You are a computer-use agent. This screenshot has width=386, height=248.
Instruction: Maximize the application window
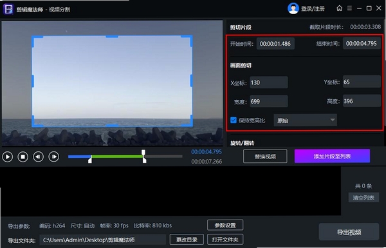[x=369, y=8]
